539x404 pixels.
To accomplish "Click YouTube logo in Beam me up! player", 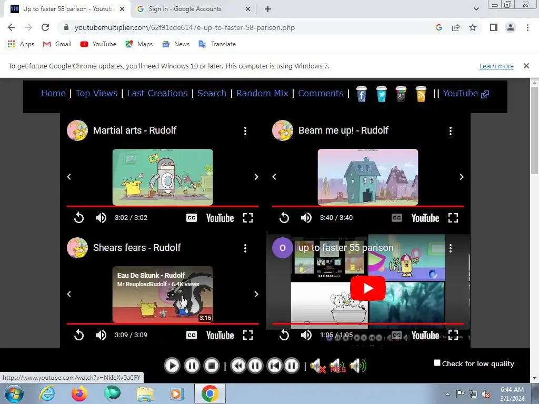I will point(425,218).
